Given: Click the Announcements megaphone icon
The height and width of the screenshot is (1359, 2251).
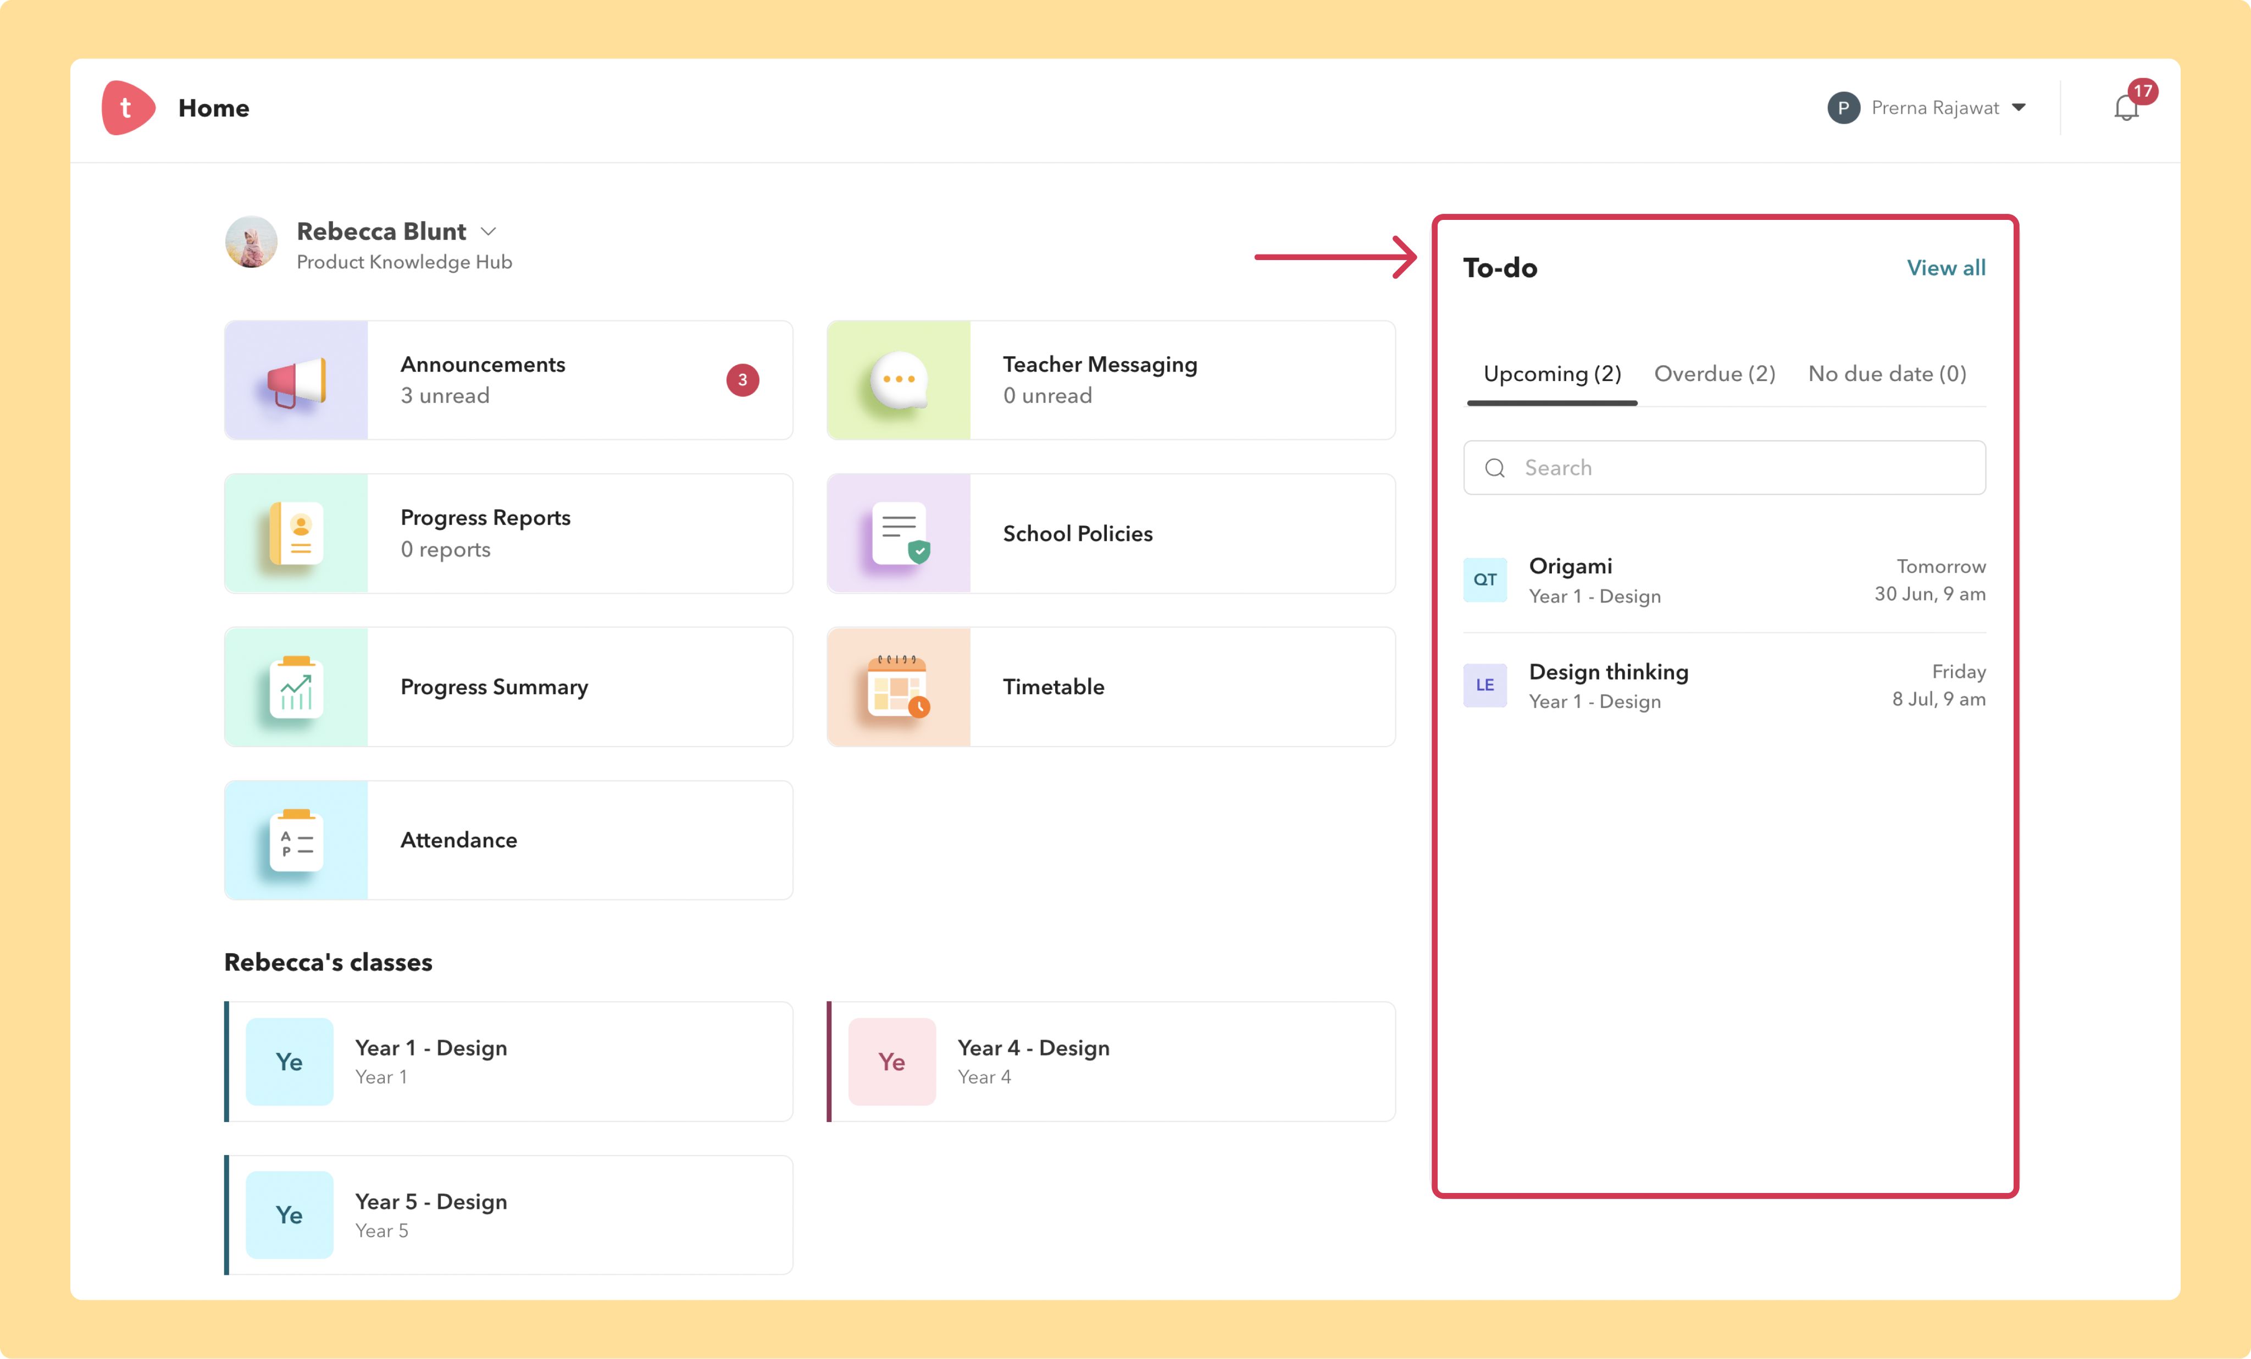Looking at the screenshot, I should pos(294,379).
